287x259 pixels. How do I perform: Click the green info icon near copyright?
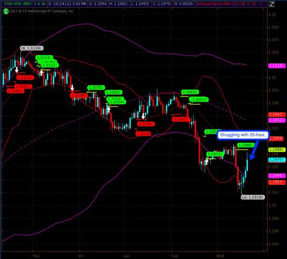click(5, 10)
